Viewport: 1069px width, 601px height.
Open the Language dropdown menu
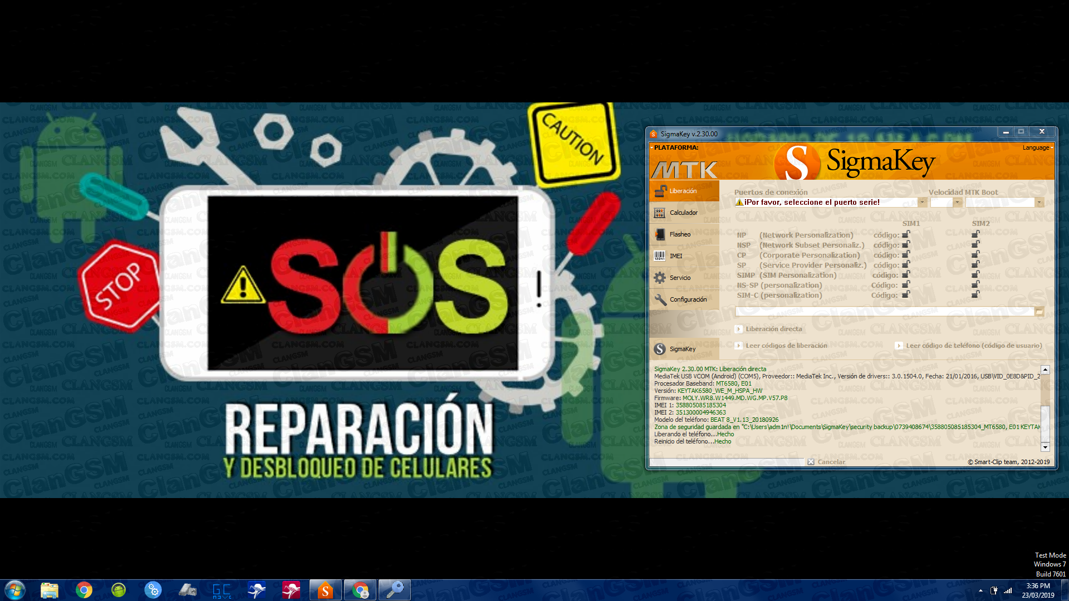(x=1037, y=147)
